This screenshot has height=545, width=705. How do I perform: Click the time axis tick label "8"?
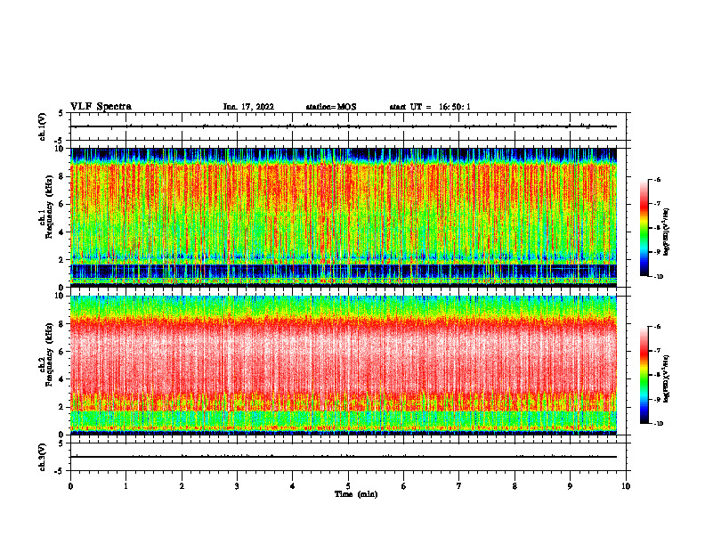point(515,486)
